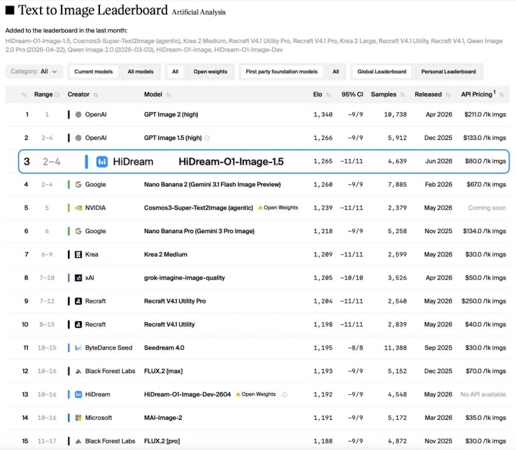Click the $211.0 /1k imgs price
Viewport: 516px width, 450px height.
[485, 114]
